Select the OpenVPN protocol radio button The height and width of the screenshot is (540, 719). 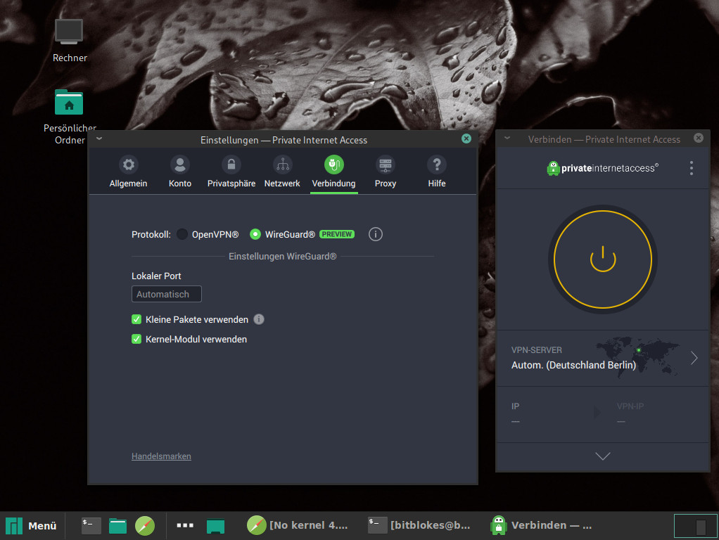tap(182, 234)
